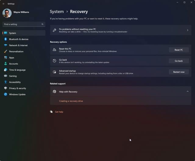Open the Gaming controller icon

tap(5, 76)
